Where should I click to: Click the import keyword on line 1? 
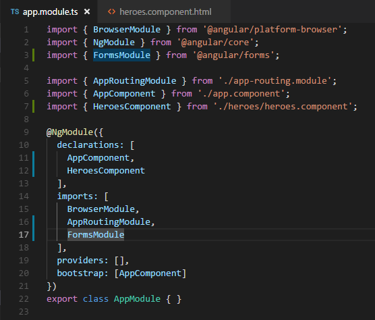(62, 30)
